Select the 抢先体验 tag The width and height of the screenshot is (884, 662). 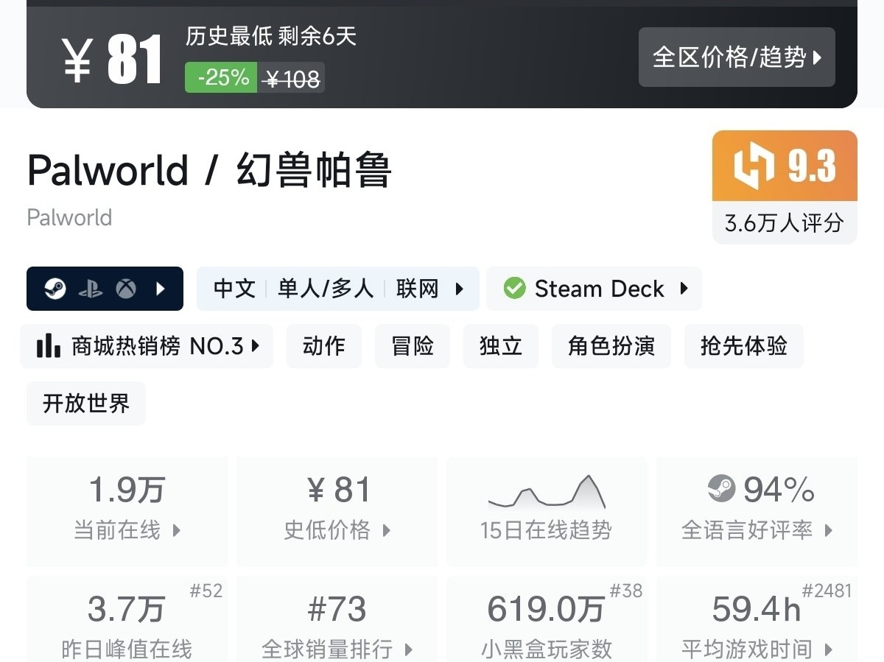[744, 346]
